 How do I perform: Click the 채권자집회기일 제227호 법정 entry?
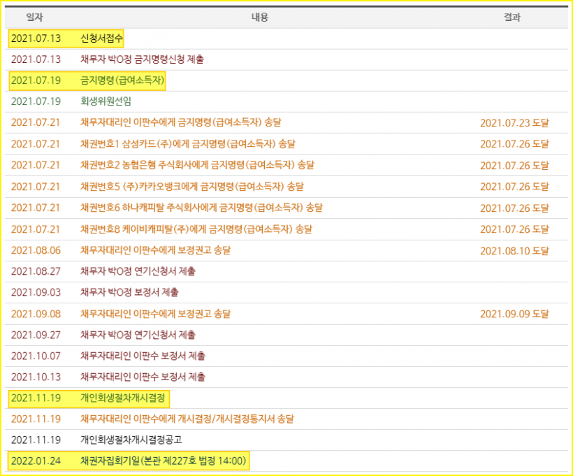pyautogui.click(x=163, y=461)
